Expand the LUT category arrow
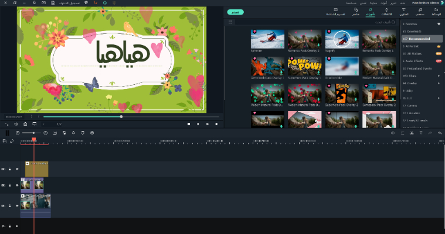This screenshot has height=234, width=445. [x=439, y=98]
